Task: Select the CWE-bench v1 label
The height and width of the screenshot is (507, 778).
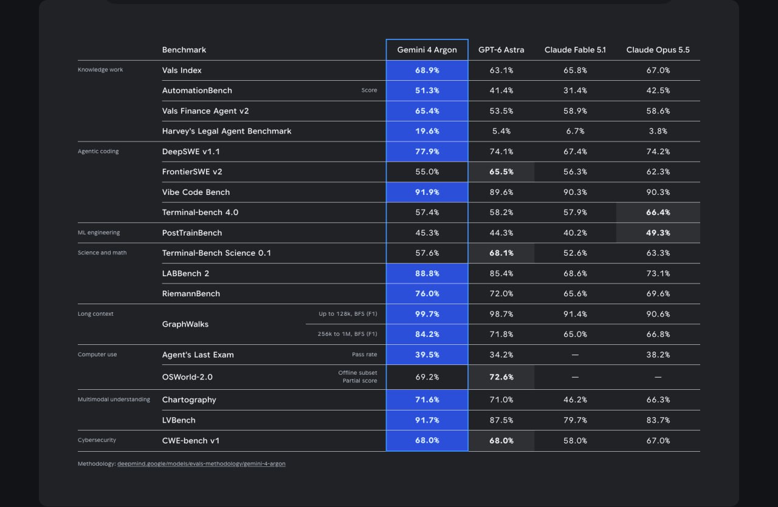Action: [x=190, y=441]
